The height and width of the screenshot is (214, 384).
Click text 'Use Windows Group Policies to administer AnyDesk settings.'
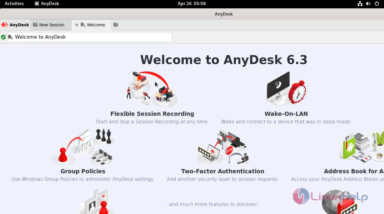click(x=83, y=179)
